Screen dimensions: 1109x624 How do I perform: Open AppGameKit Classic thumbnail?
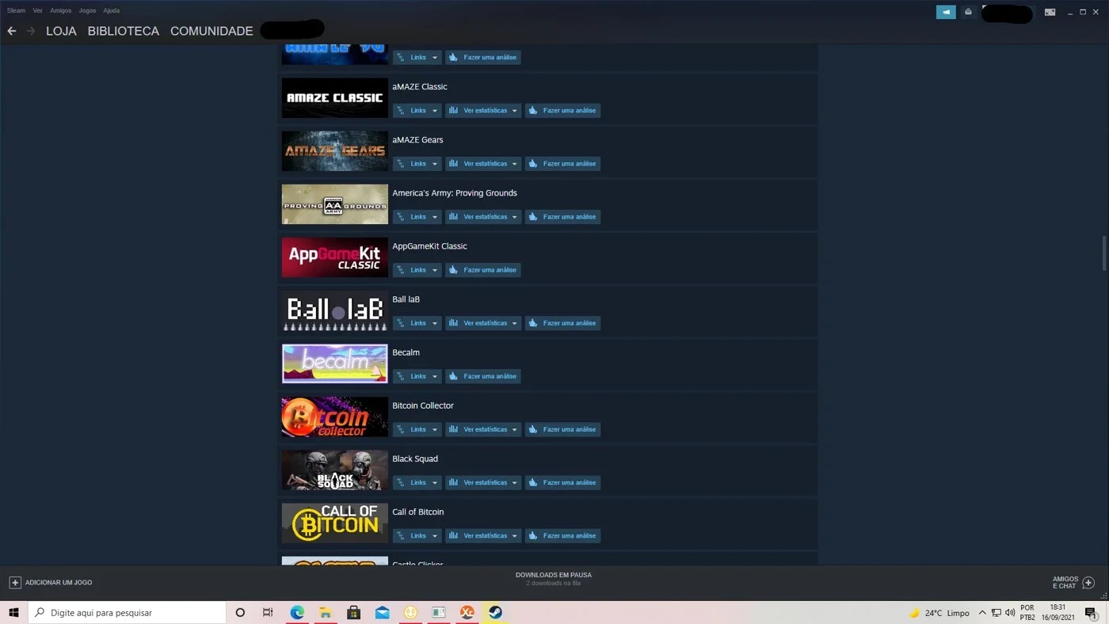(335, 257)
